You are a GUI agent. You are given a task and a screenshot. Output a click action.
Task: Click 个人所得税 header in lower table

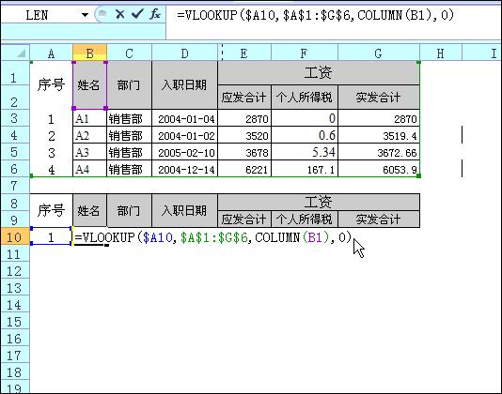pos(305,220)
